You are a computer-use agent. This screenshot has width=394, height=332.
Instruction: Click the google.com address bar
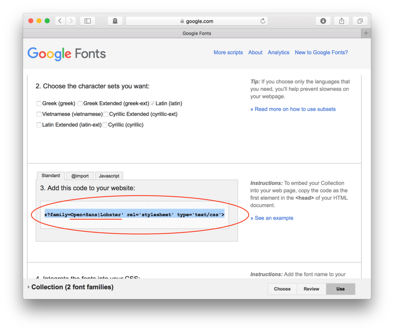197,21
